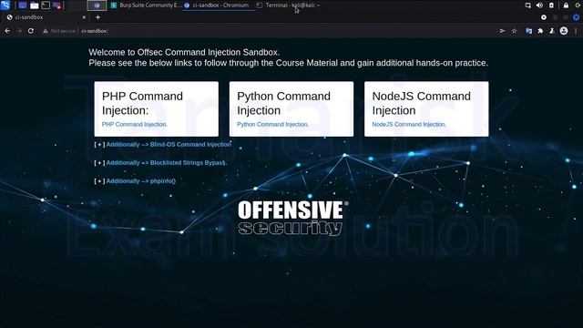Go forward in browser history
This screenshot has width=583, height=328.
coord(19,31)
